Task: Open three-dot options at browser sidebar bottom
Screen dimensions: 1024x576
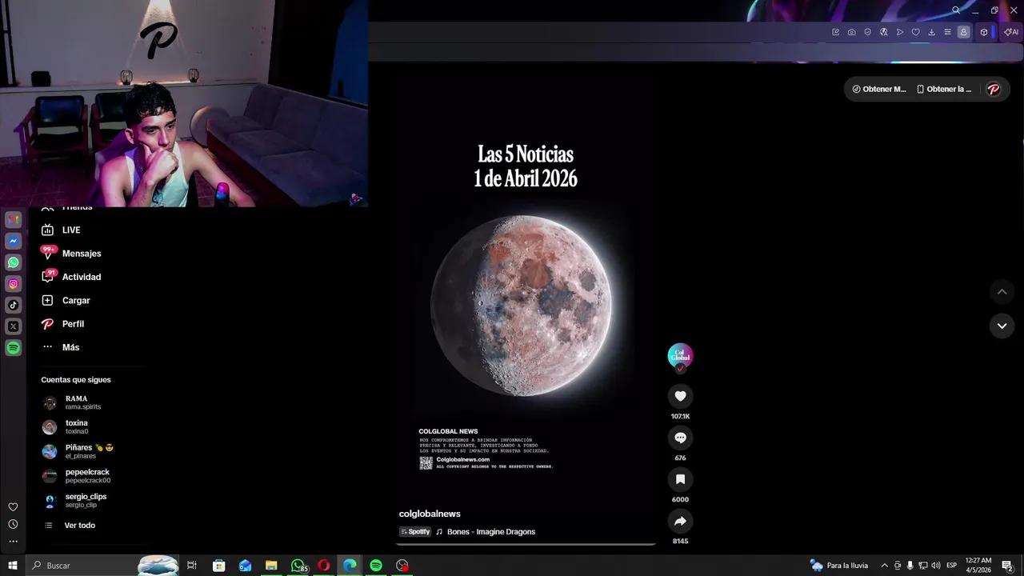Action: point(13,542)
